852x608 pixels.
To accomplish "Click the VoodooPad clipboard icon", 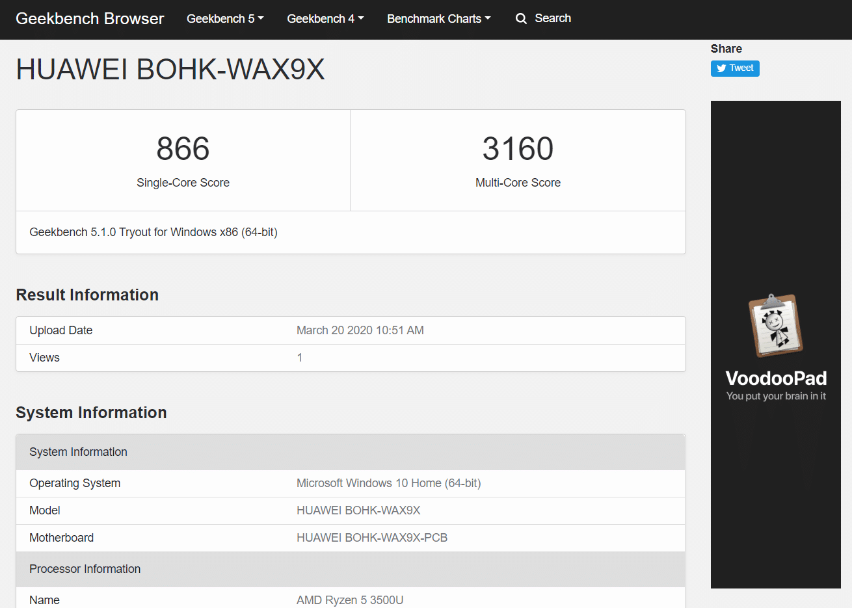I will (775, 326).
